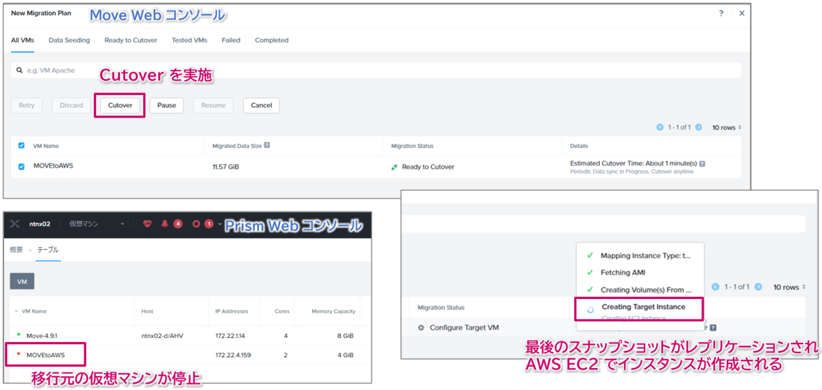Viewport: 822px width, 390px height.
Task: Click Creating Target Instance step
Action: tap(643, 307)
